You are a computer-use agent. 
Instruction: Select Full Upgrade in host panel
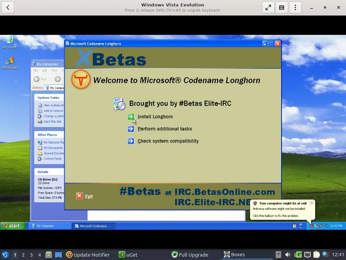tap(190, 255)
